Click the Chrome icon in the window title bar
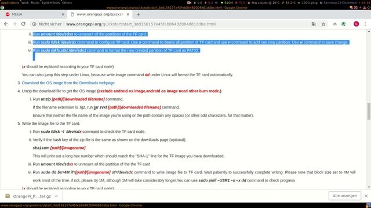The height and width of the screenshot is (208, 371). tap(2, 8)
